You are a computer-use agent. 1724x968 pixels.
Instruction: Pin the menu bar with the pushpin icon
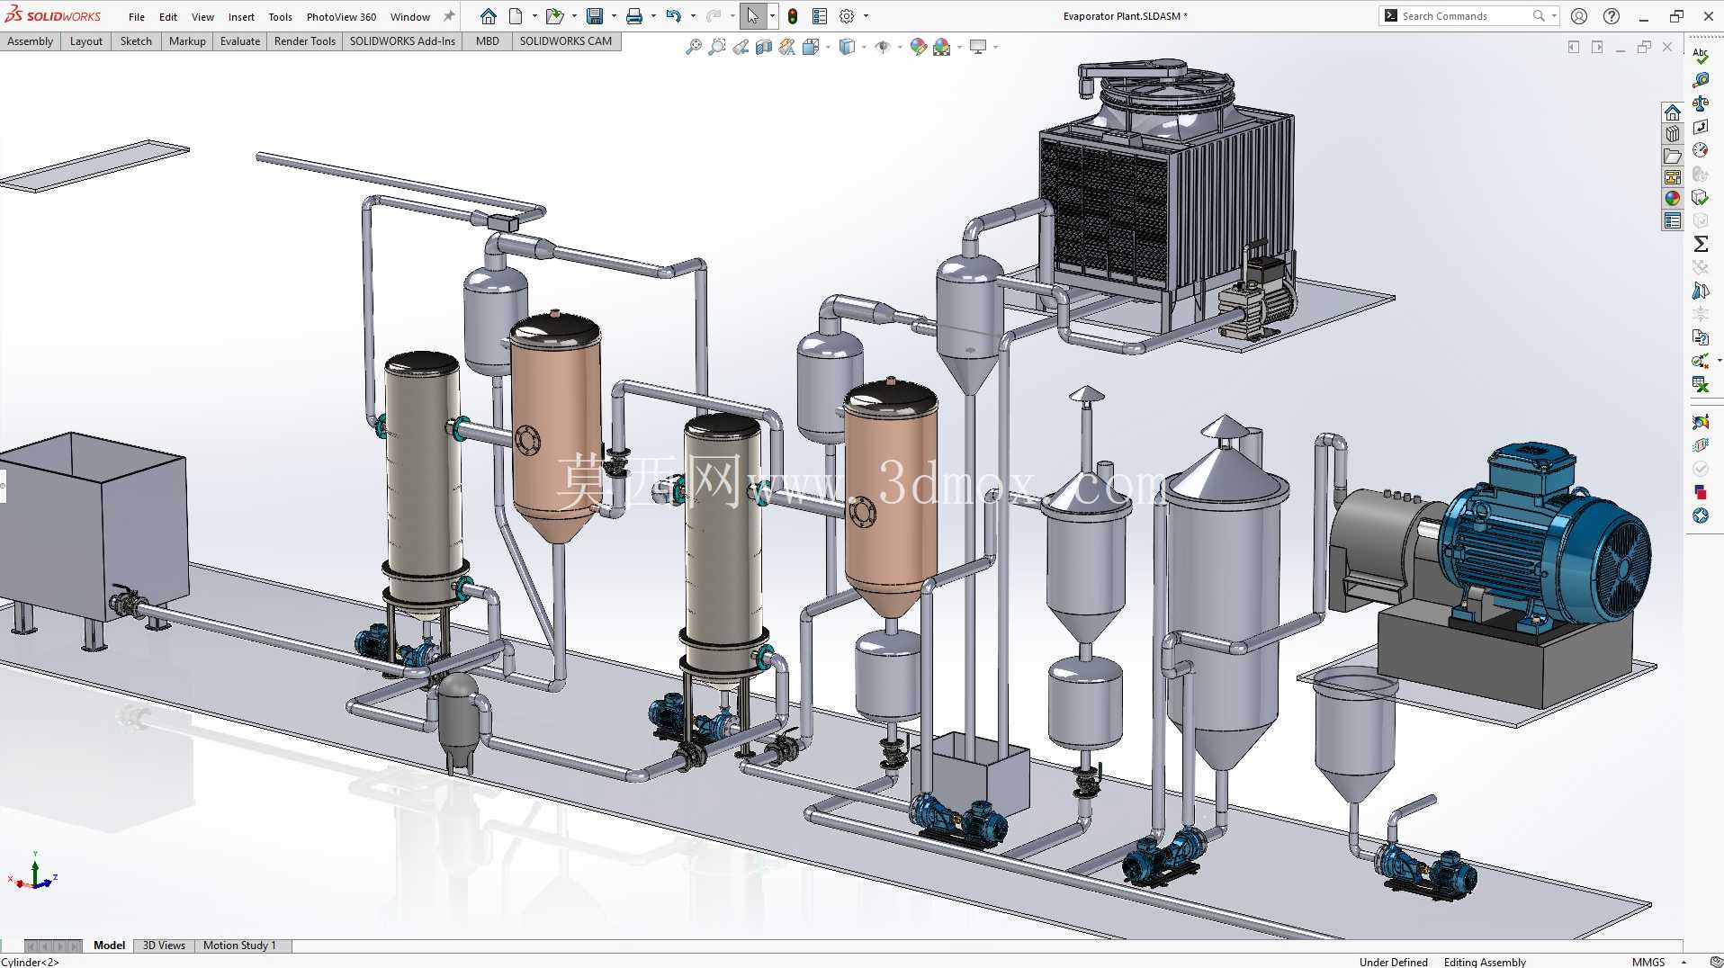pos(449,16)
